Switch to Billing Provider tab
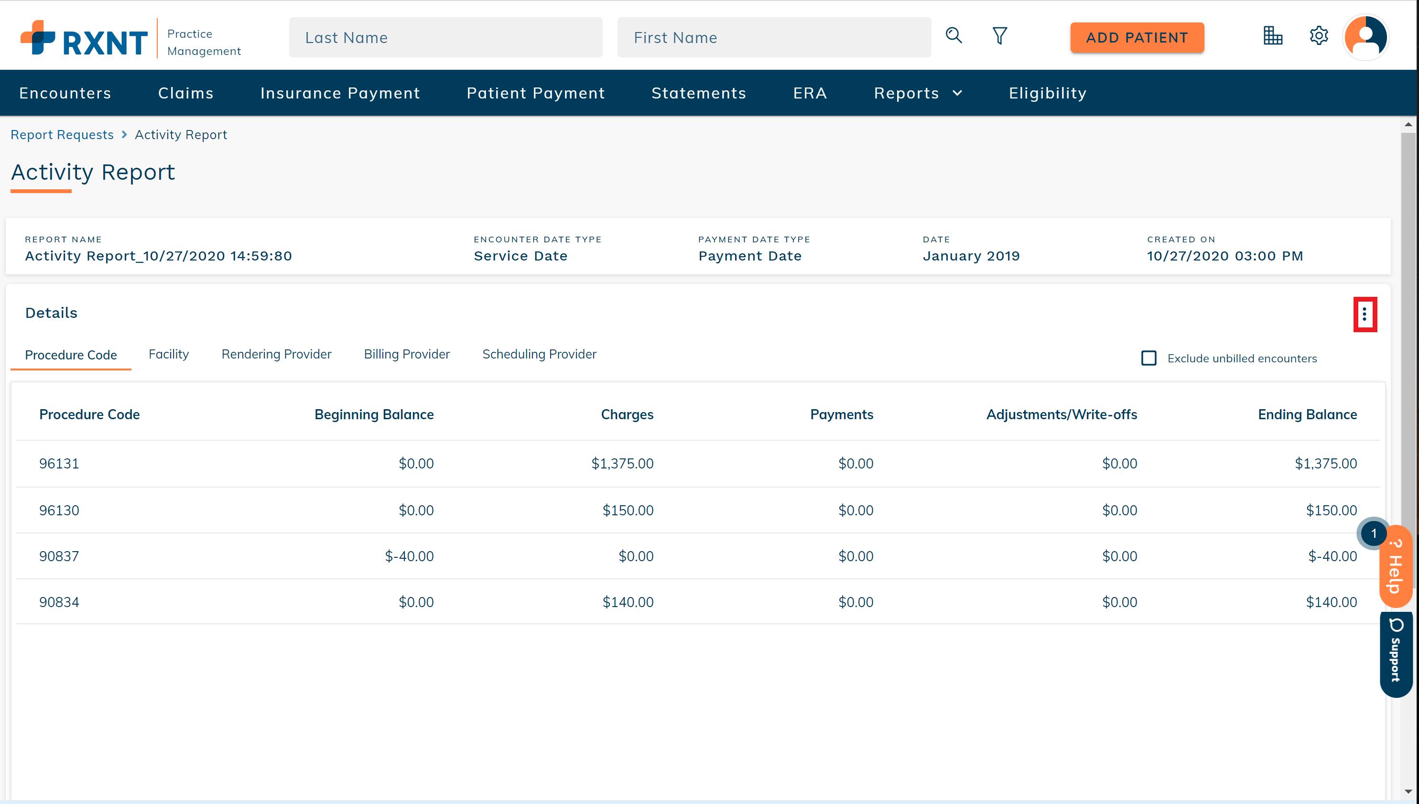The width and height of the screenshot is (1419, 804). [406, 354]
